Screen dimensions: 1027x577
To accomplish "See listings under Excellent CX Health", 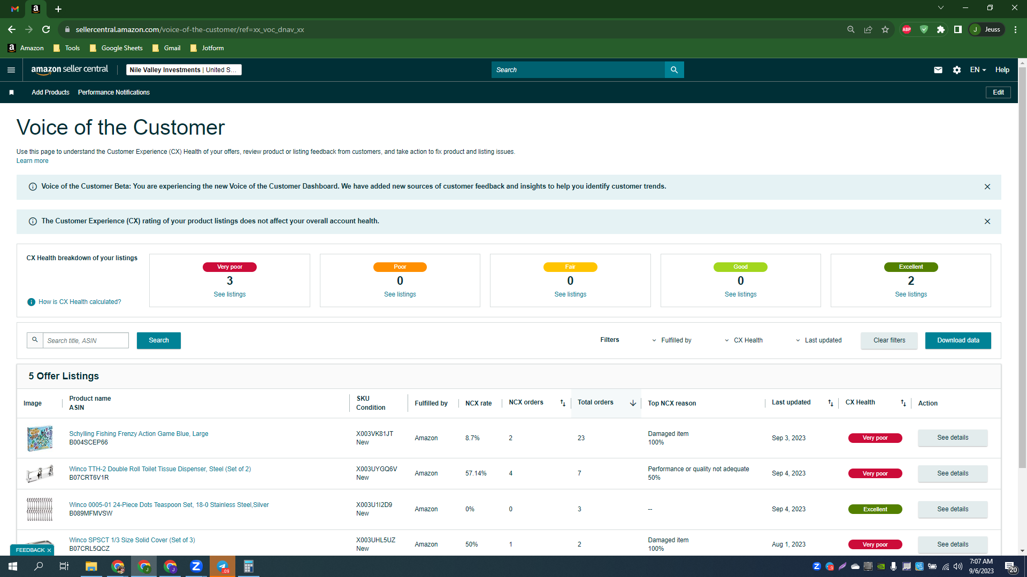I will click(911, 294).
